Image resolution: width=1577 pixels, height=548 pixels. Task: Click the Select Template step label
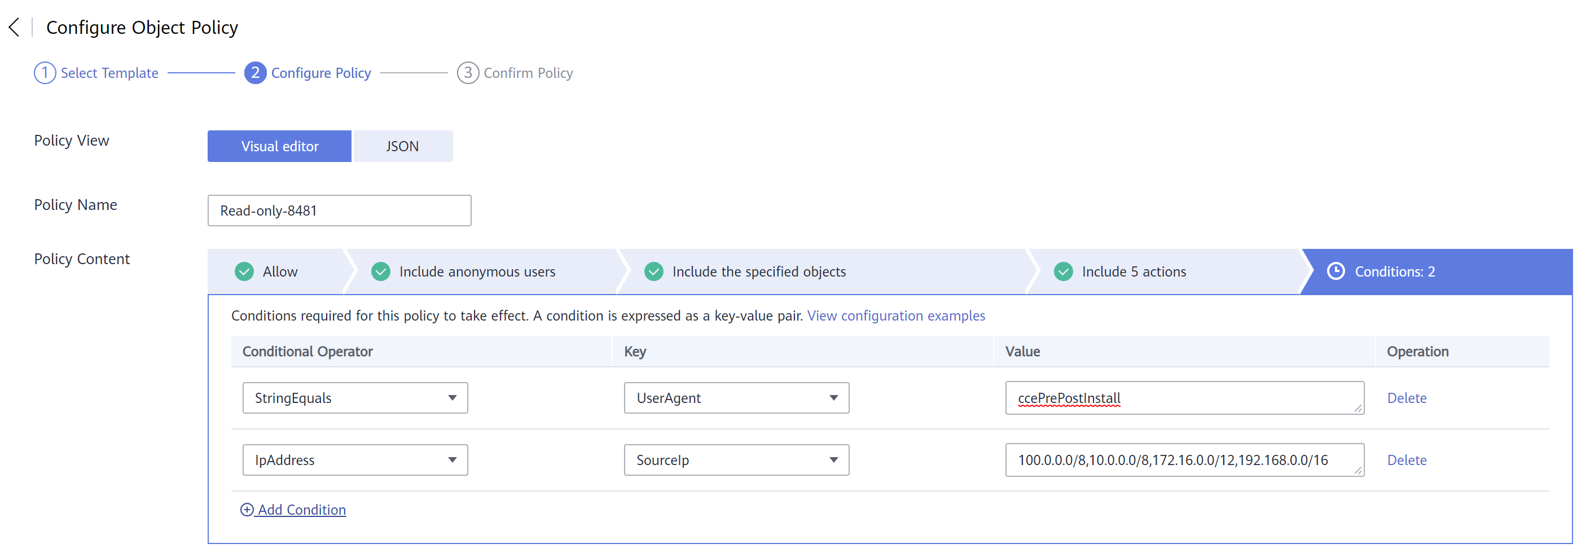tap(109, 73)
